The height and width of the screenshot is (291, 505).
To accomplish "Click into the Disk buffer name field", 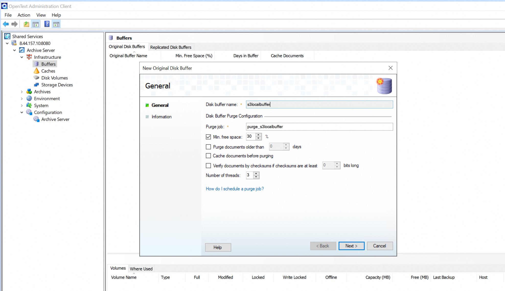I will click(x=319, y=104).
